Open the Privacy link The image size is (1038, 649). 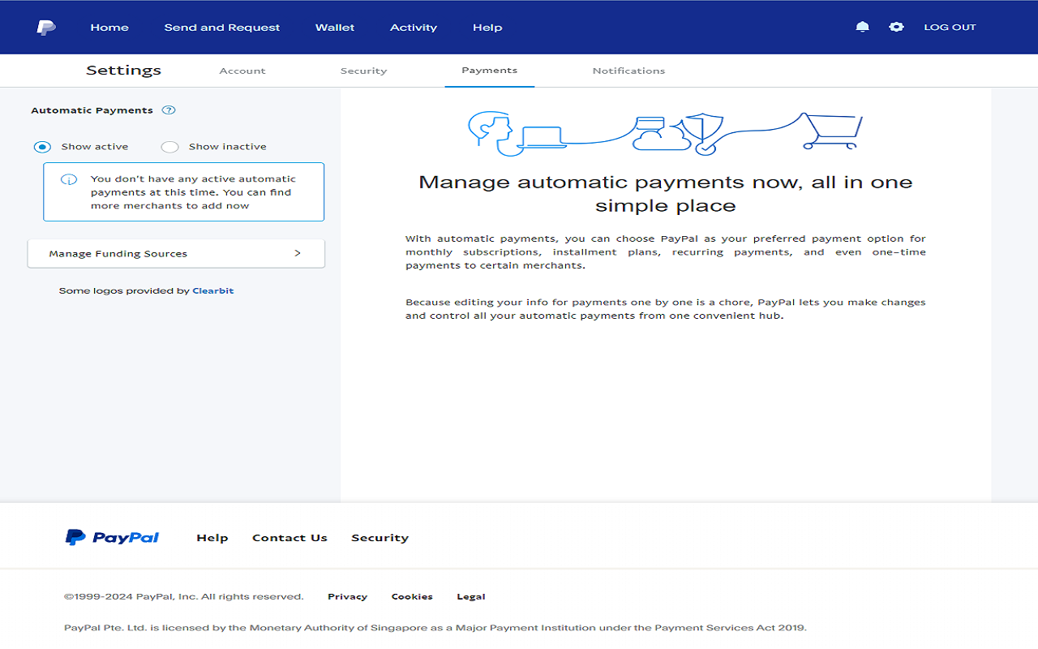pos(347,596)
